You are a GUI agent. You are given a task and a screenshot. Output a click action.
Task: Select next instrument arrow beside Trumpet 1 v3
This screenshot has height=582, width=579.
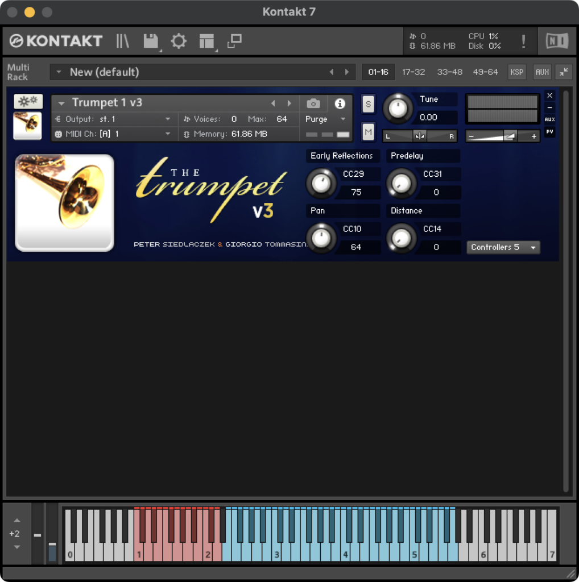coord(289,103)
